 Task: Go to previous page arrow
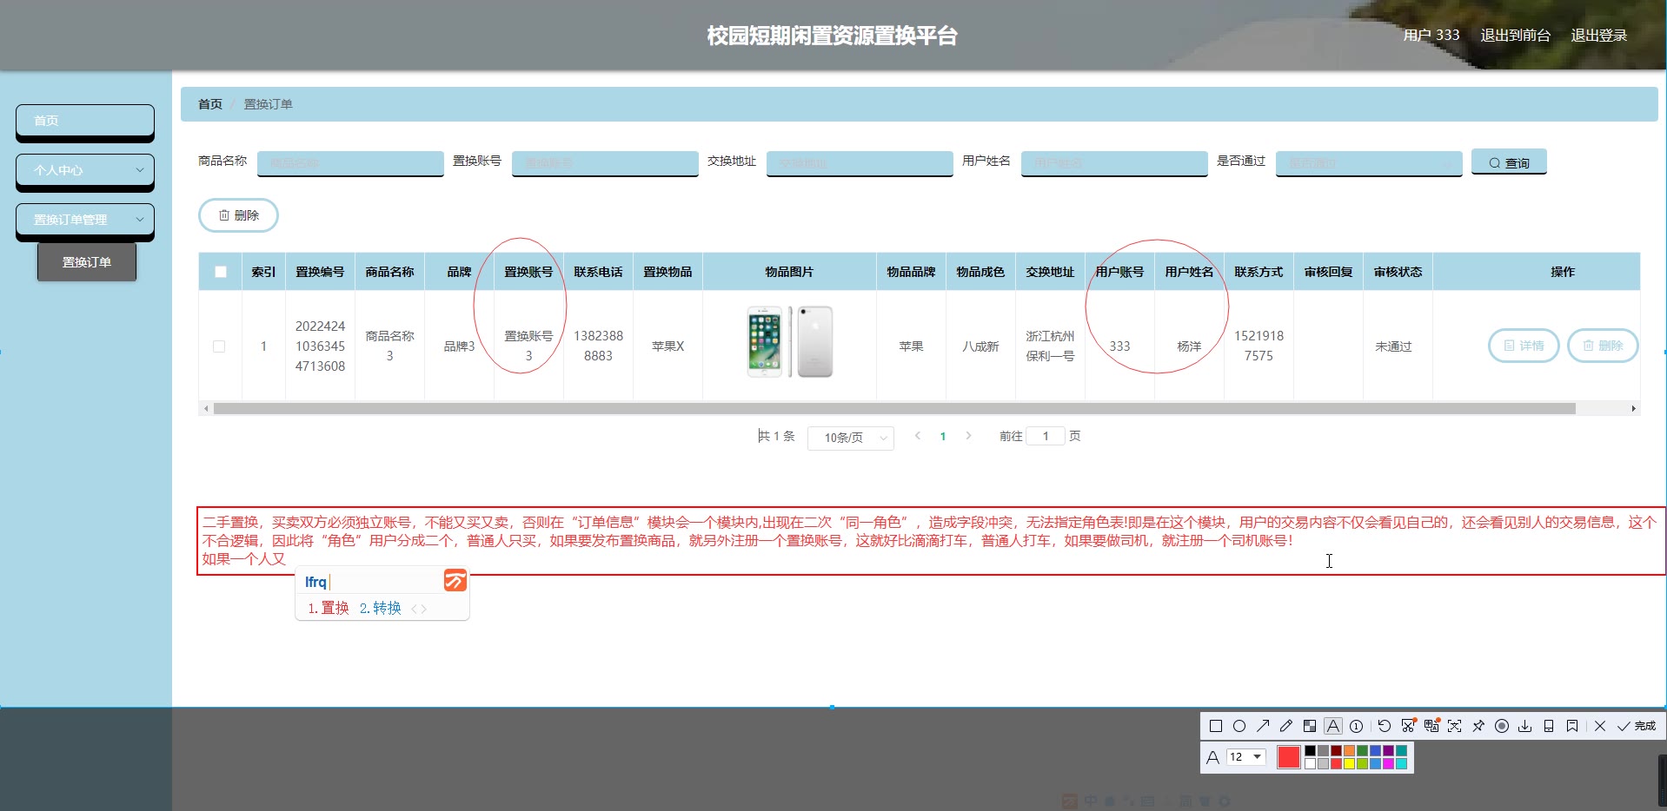click(918, 436)
